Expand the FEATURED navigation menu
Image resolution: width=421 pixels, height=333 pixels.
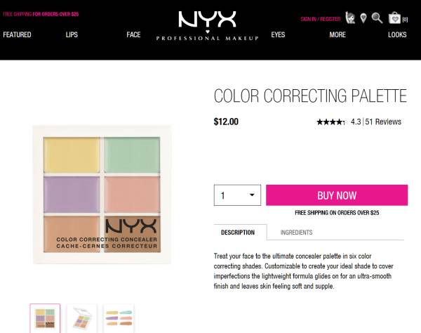pyautogui.click(x=17, y=34)
